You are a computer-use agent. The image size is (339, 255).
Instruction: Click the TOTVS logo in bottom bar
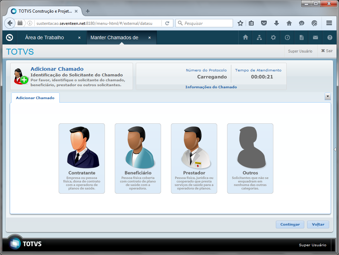25,244
